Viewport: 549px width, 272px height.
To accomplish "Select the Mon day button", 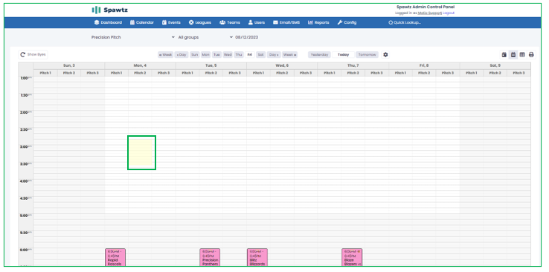I will (x=205, y=55).
